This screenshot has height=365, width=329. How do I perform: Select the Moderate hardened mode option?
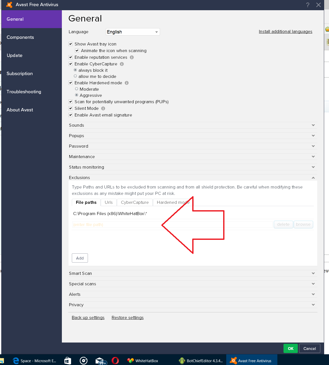(x=76, y=89)
